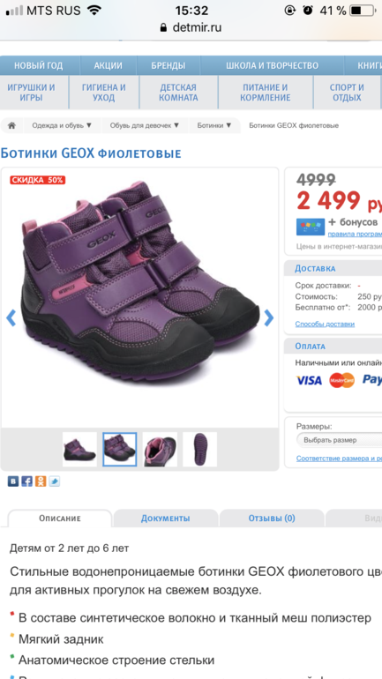Open АКЦИИ menu item
This screenshot has width=382, height=679.
point(108,66)
